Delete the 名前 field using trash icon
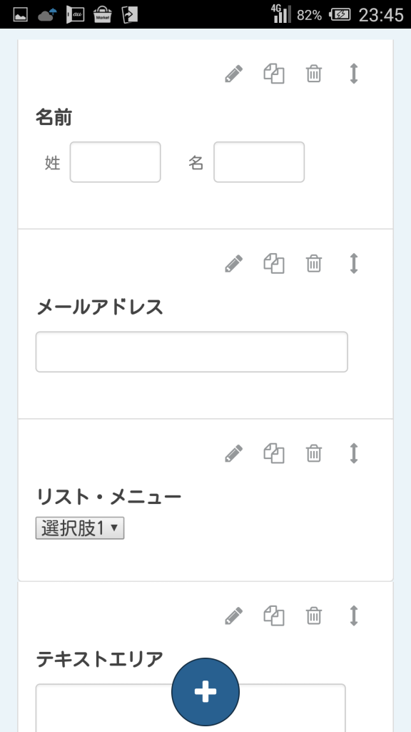Screen dimensions: 411x732 point(314,74)
